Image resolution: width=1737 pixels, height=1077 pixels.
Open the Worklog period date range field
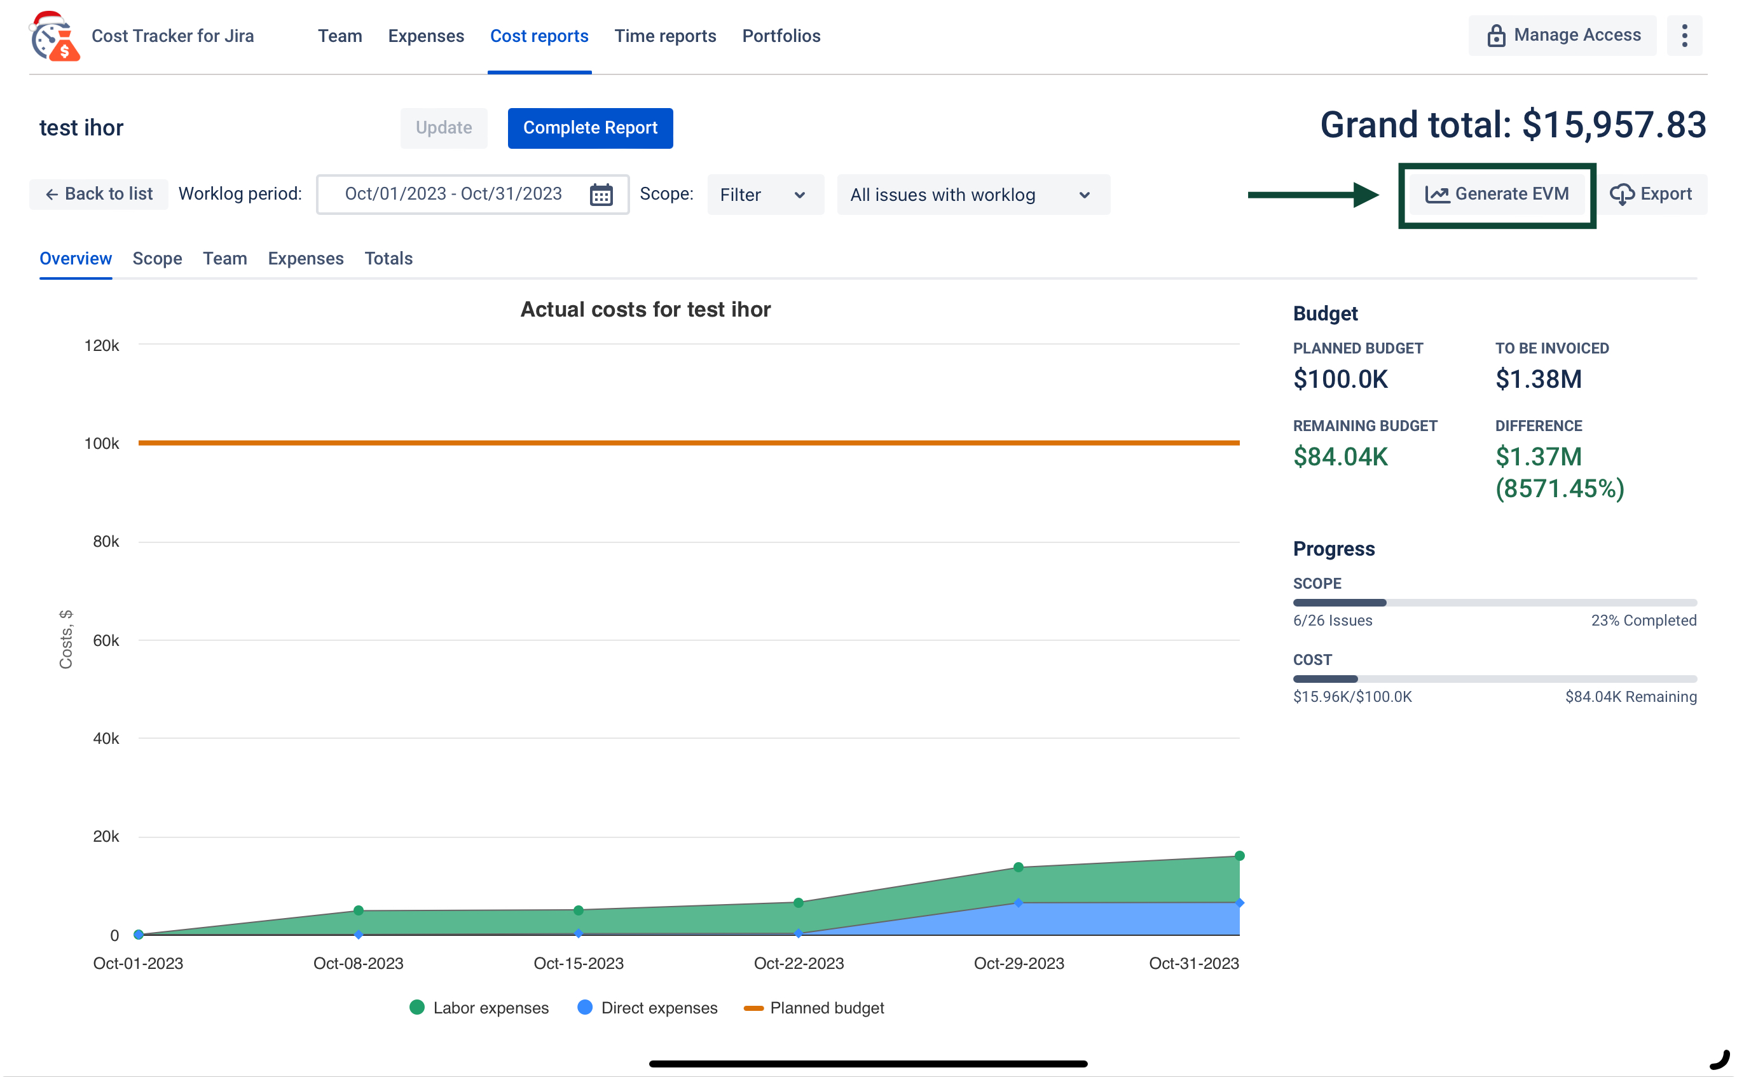click(x=453, y=195)
